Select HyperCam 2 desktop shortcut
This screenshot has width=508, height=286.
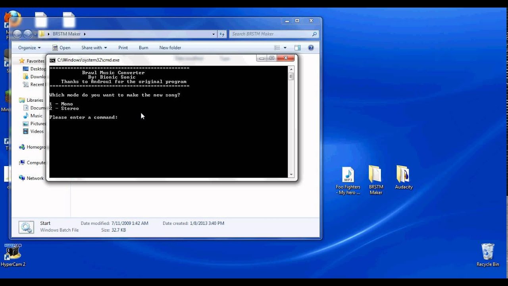click(13, 255)
